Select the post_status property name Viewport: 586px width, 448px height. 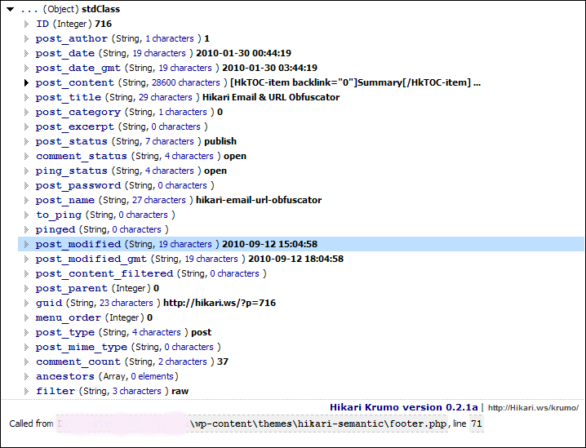(71, 142)
